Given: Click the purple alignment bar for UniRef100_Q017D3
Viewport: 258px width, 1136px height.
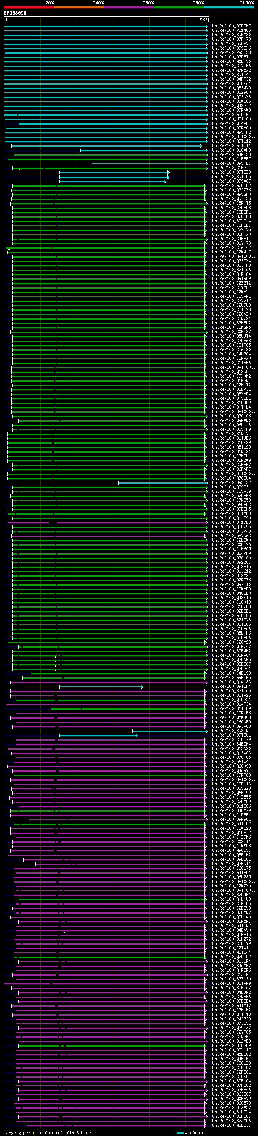Looking at the screenshot, I should pos(108,523).
